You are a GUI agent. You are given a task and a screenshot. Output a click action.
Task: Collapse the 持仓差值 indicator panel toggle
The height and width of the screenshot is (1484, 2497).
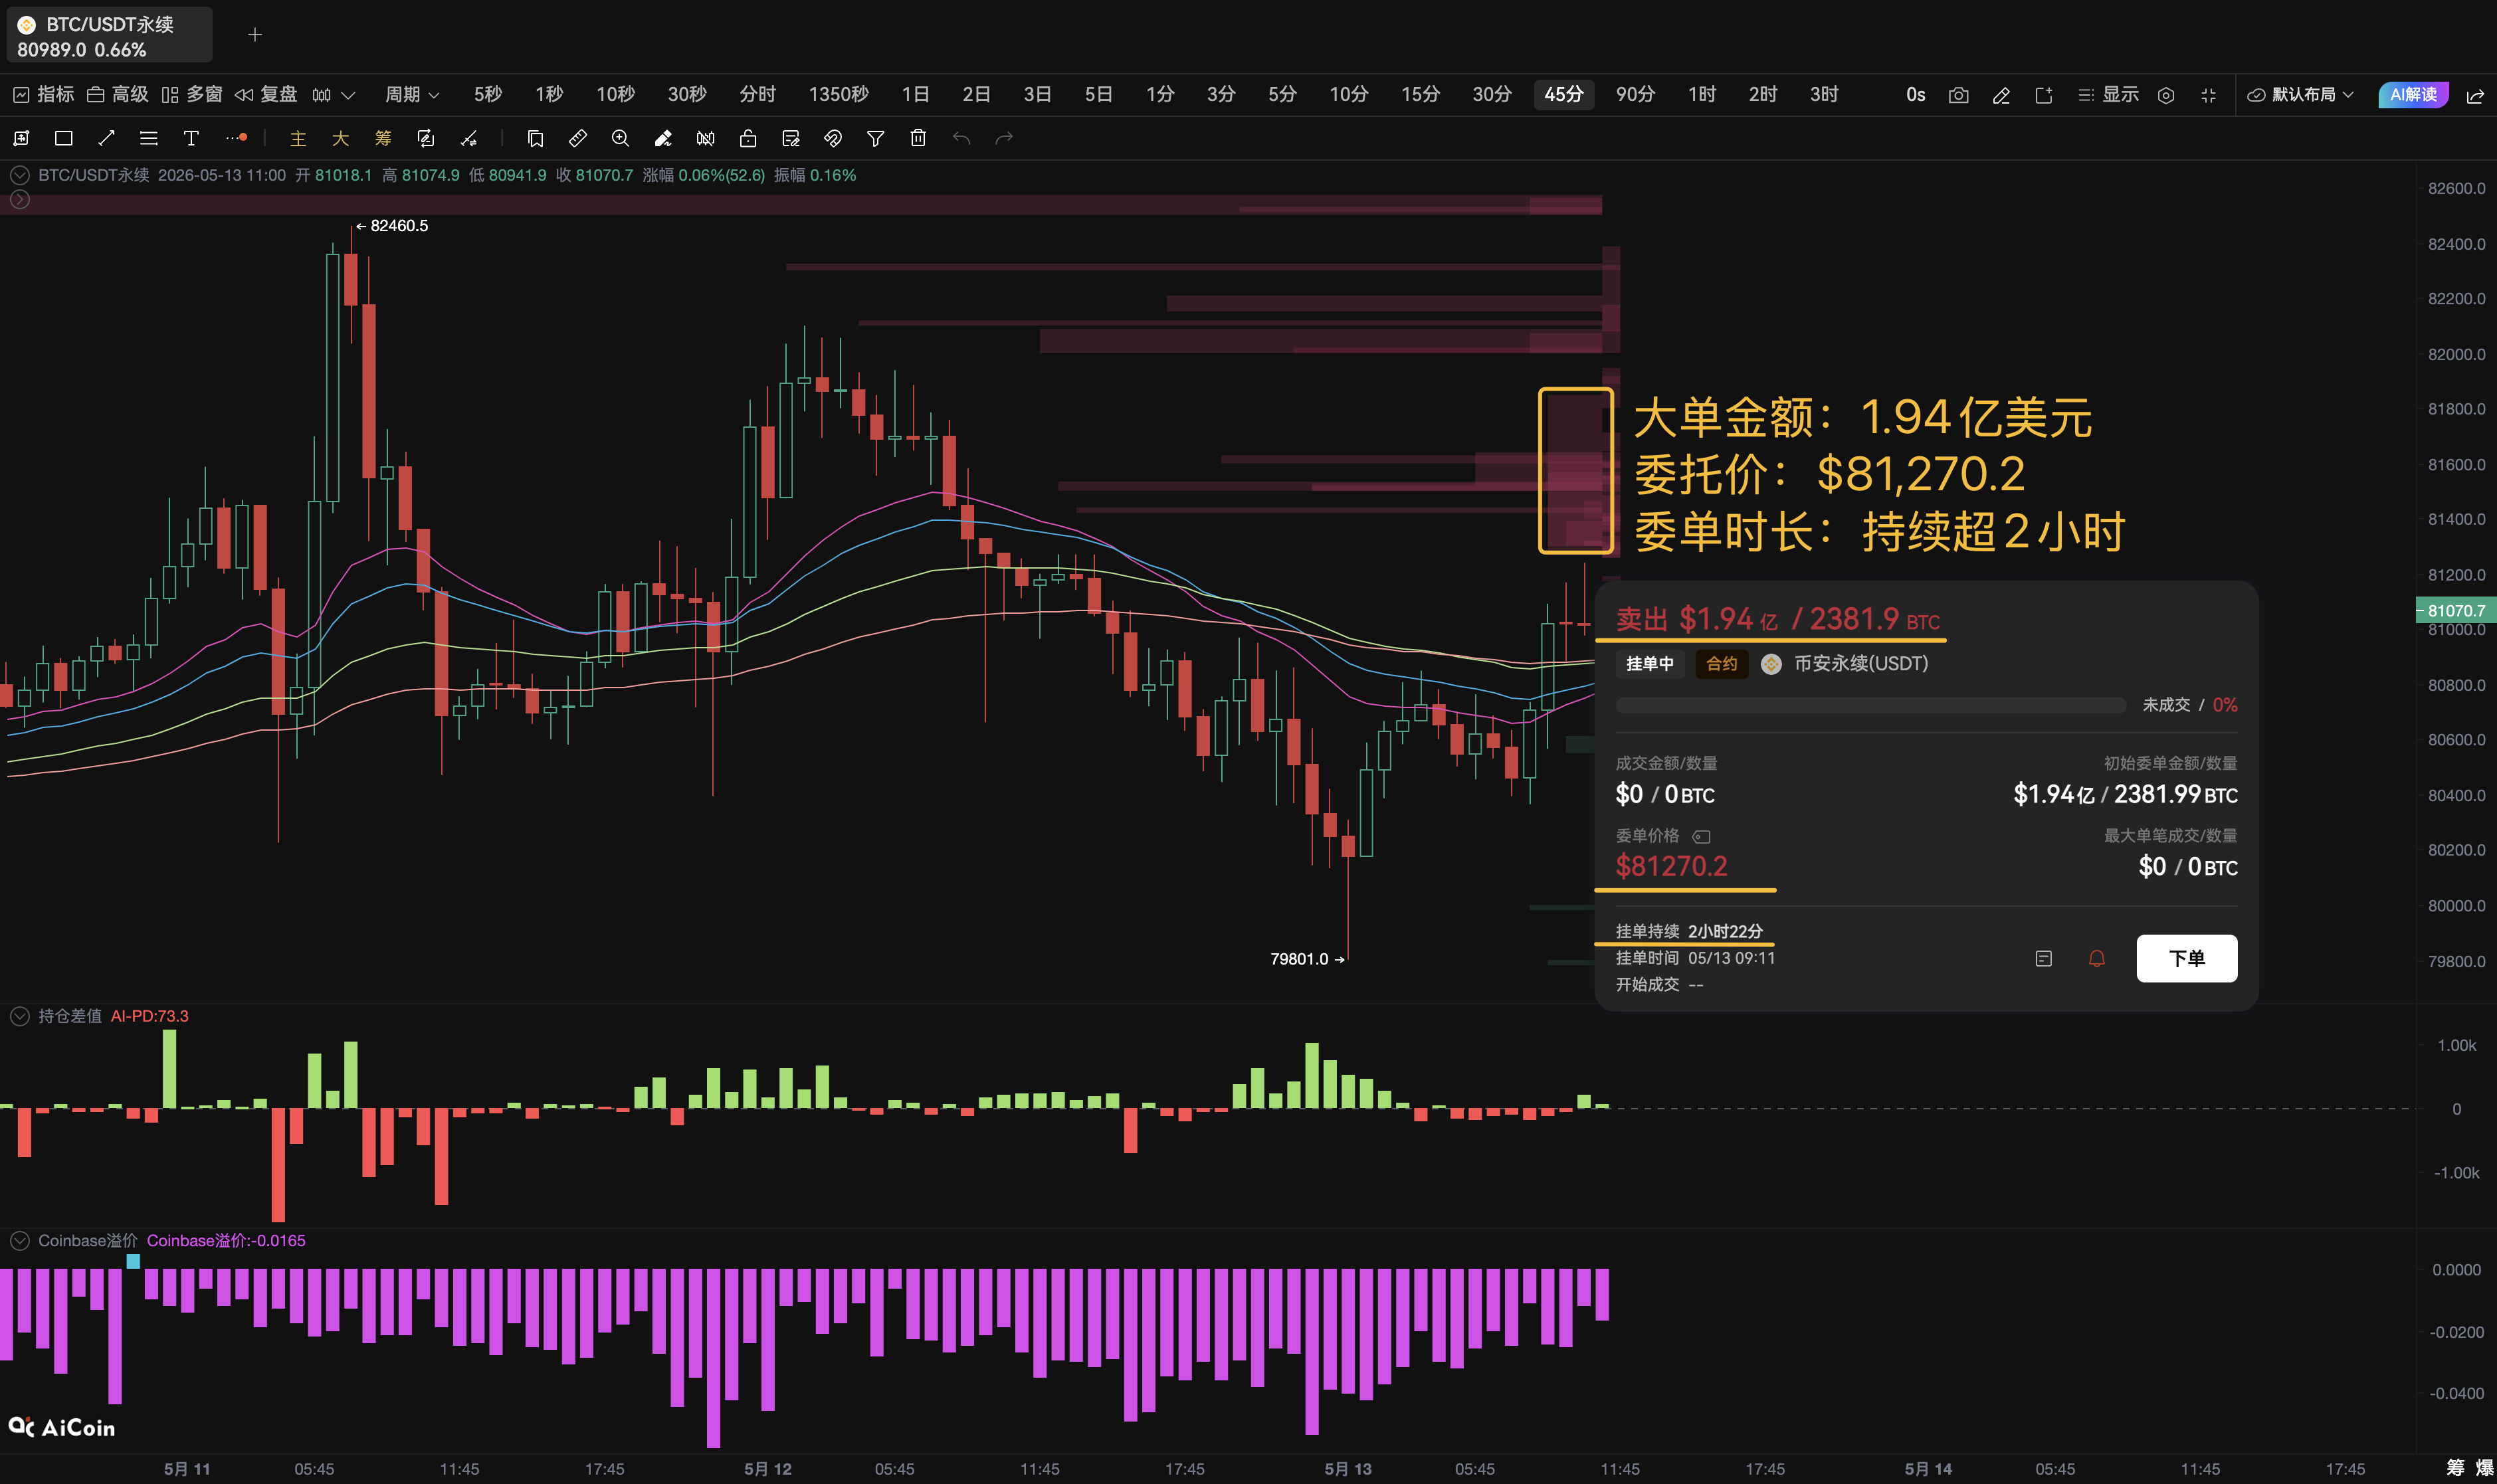(x=19, y=1016)
